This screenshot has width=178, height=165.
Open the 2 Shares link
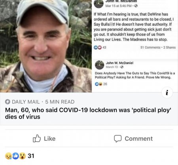[x=169, y=47]
